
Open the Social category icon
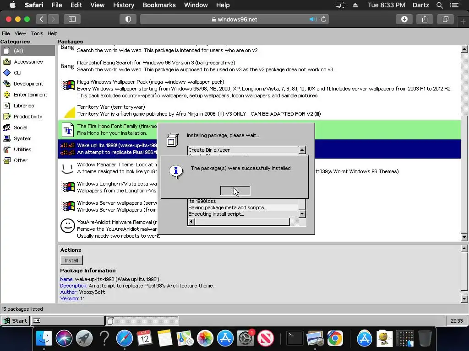[7, 128]
